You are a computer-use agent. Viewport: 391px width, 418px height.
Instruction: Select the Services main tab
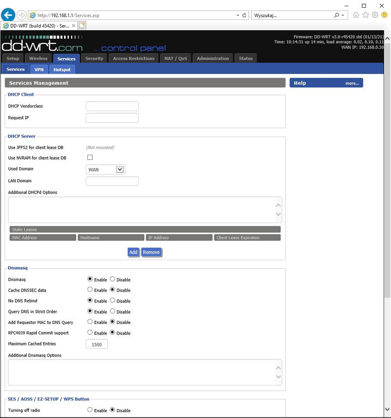tap(66, 59)
